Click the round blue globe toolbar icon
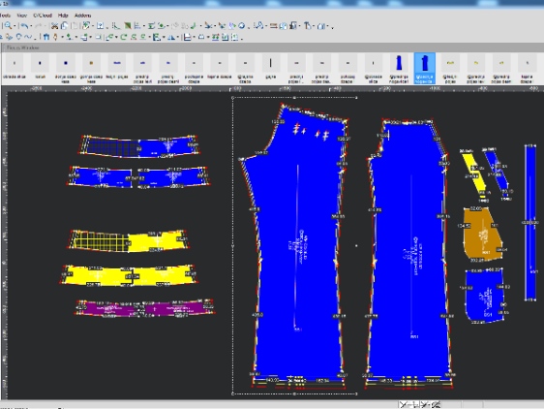 [x=241, y=26]
